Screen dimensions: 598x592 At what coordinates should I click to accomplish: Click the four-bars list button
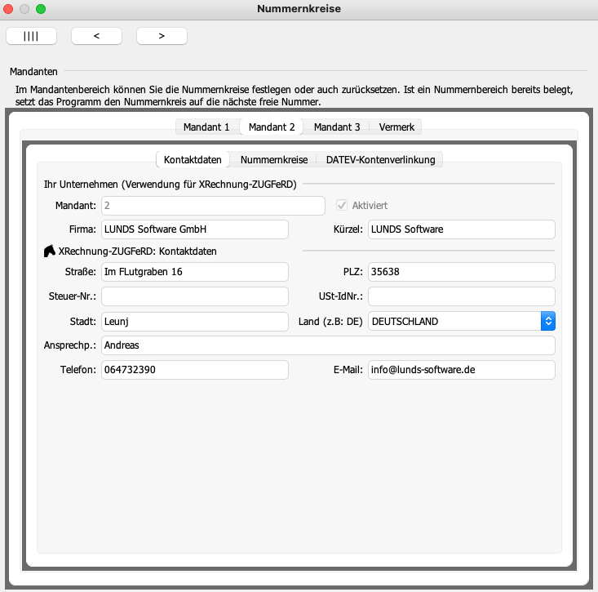tap(31, 36)
